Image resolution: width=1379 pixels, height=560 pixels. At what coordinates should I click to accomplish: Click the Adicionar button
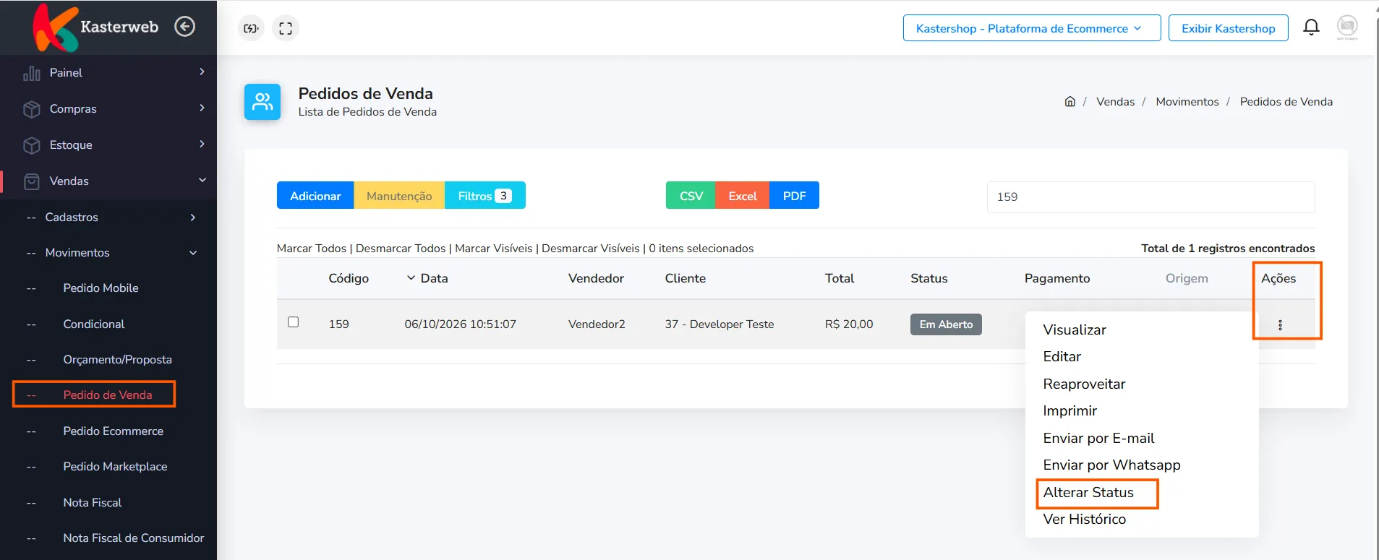[x=315, y=196]
